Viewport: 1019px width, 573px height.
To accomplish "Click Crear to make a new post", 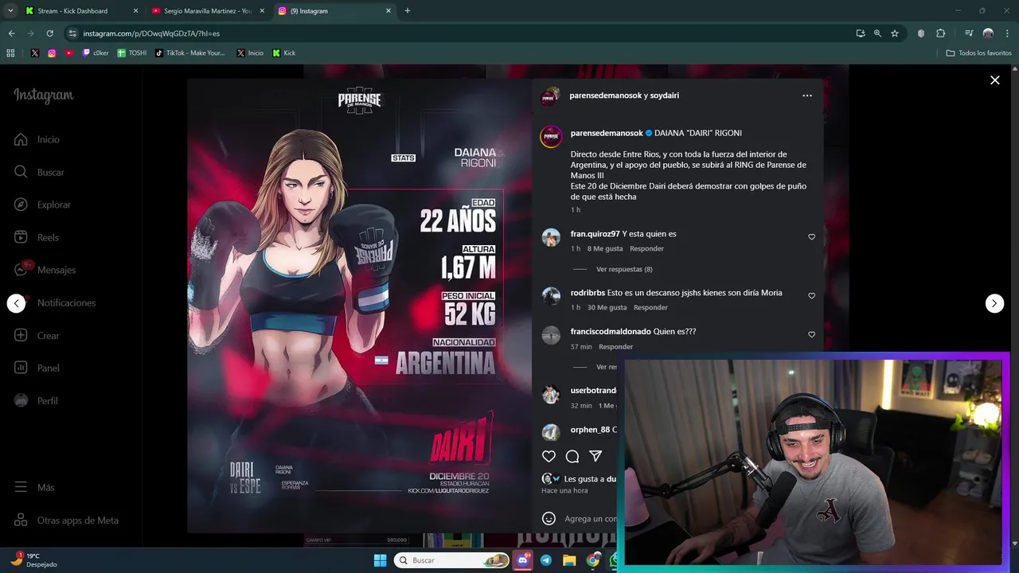I will 37,335.
